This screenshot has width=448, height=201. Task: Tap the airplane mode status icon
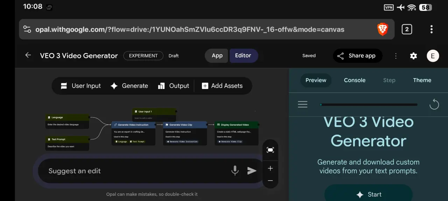pos(400,7)
